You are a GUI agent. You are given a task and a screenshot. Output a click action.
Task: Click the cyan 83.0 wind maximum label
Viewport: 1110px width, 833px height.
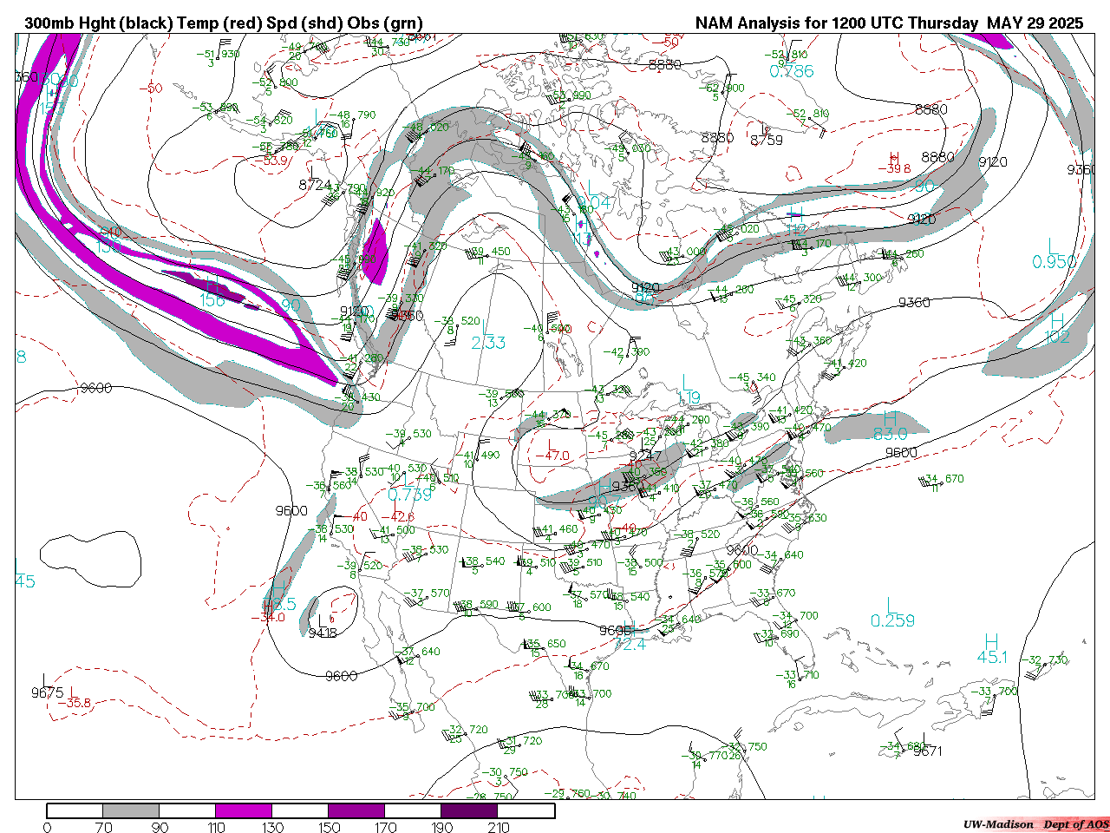click(890, 434)
